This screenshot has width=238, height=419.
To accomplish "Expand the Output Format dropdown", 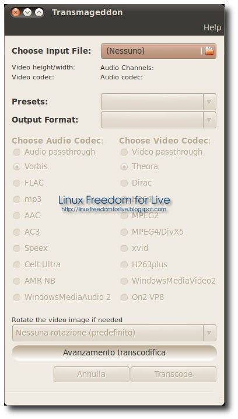I will click(x=159, y=120).
